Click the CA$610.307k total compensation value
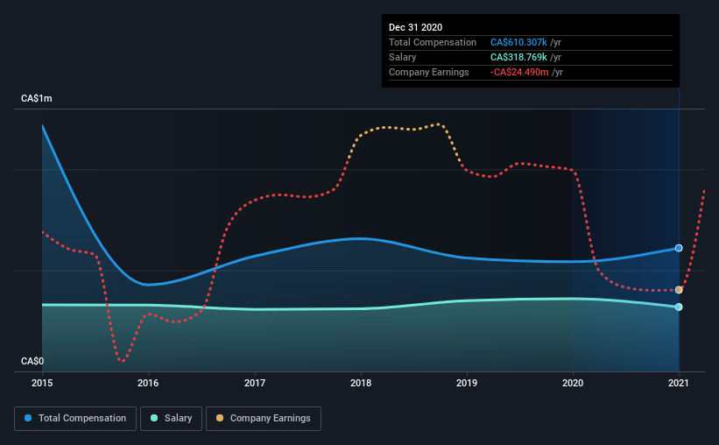The width and height of the screenshot is (719, 445). pyautogui.click(x=518, y=42)
